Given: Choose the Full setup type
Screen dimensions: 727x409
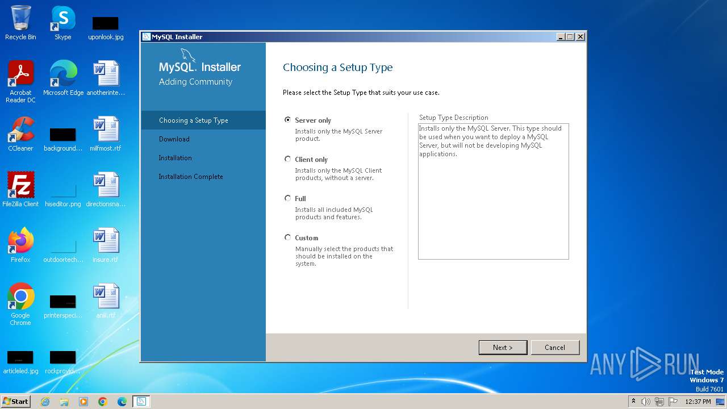Looking at the screenshot, I should click(287, 198).
